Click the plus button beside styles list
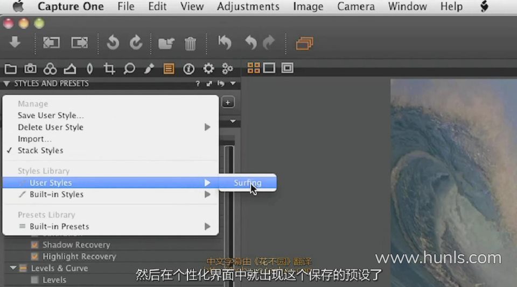This screenshot has height=287, width=517. point(228,102)
